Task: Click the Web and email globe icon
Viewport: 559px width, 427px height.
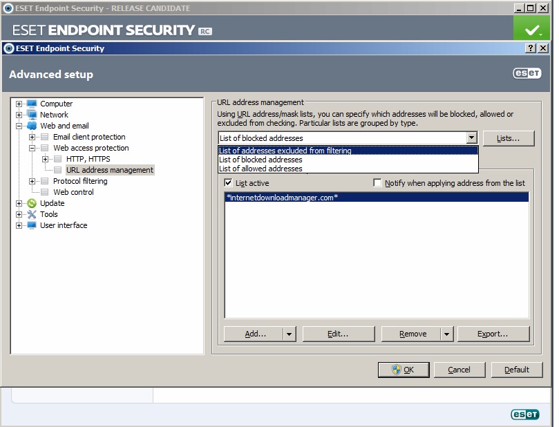Action: coord(32,126)
